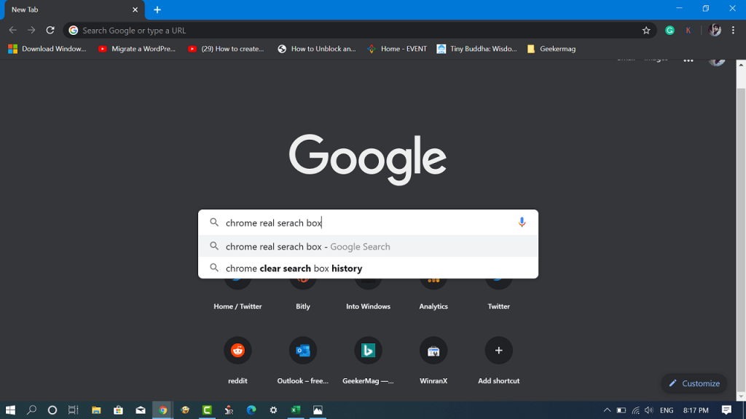Click the Add shortcut plus button
746x419 pixels.
(498, 351)
